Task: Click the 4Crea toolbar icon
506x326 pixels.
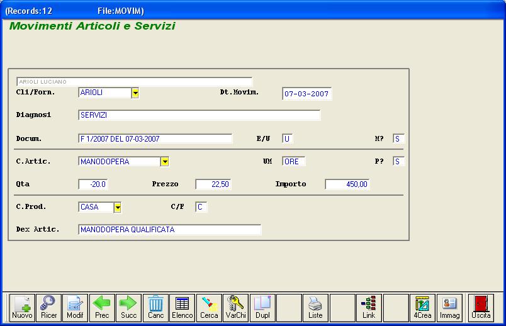Action: pos(422,308)
